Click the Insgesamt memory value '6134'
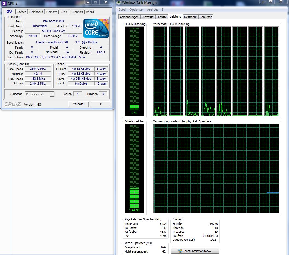 pos(163,224)
